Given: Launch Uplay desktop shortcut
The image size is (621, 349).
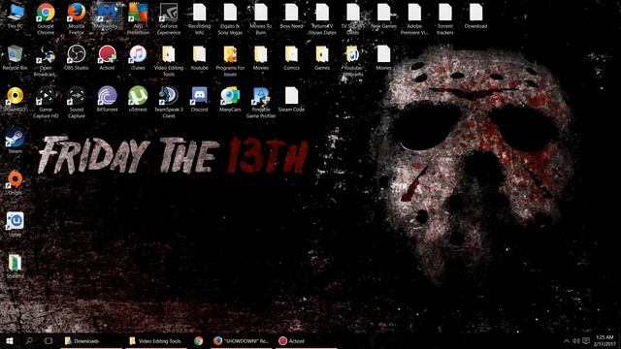Looking at the screenshot, I should point(16,224).
